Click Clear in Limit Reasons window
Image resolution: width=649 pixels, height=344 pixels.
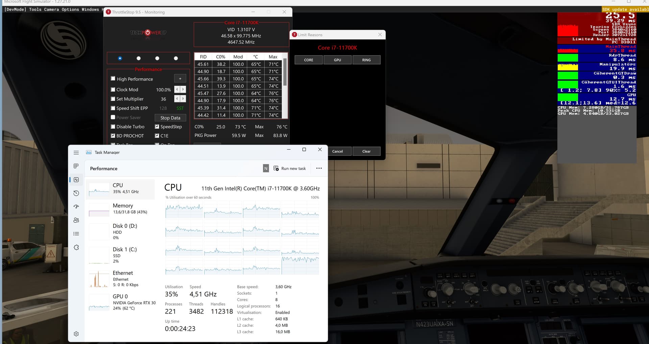coord(366,151)
